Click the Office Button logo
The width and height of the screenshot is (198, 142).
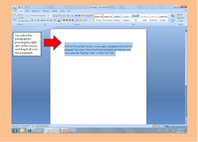tap(14, 8)
